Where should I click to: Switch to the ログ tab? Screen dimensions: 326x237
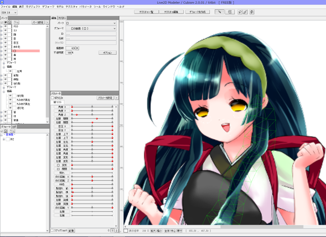coord(14,127)
